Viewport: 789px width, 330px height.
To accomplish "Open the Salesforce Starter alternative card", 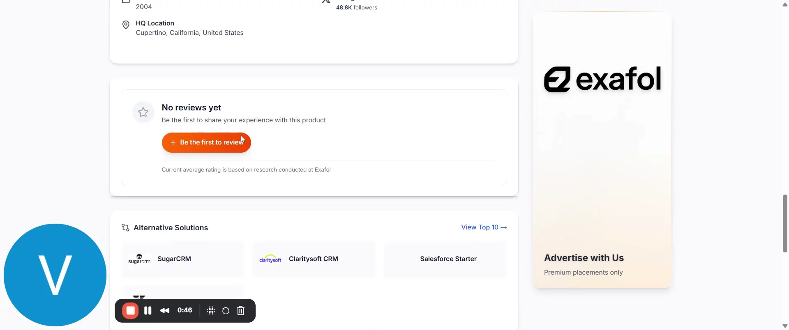I will 448,259.
